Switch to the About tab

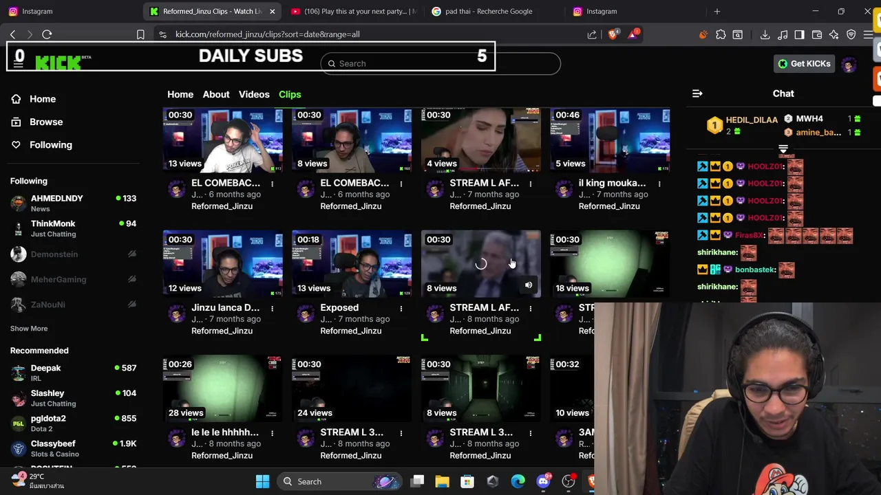[216, 94]
